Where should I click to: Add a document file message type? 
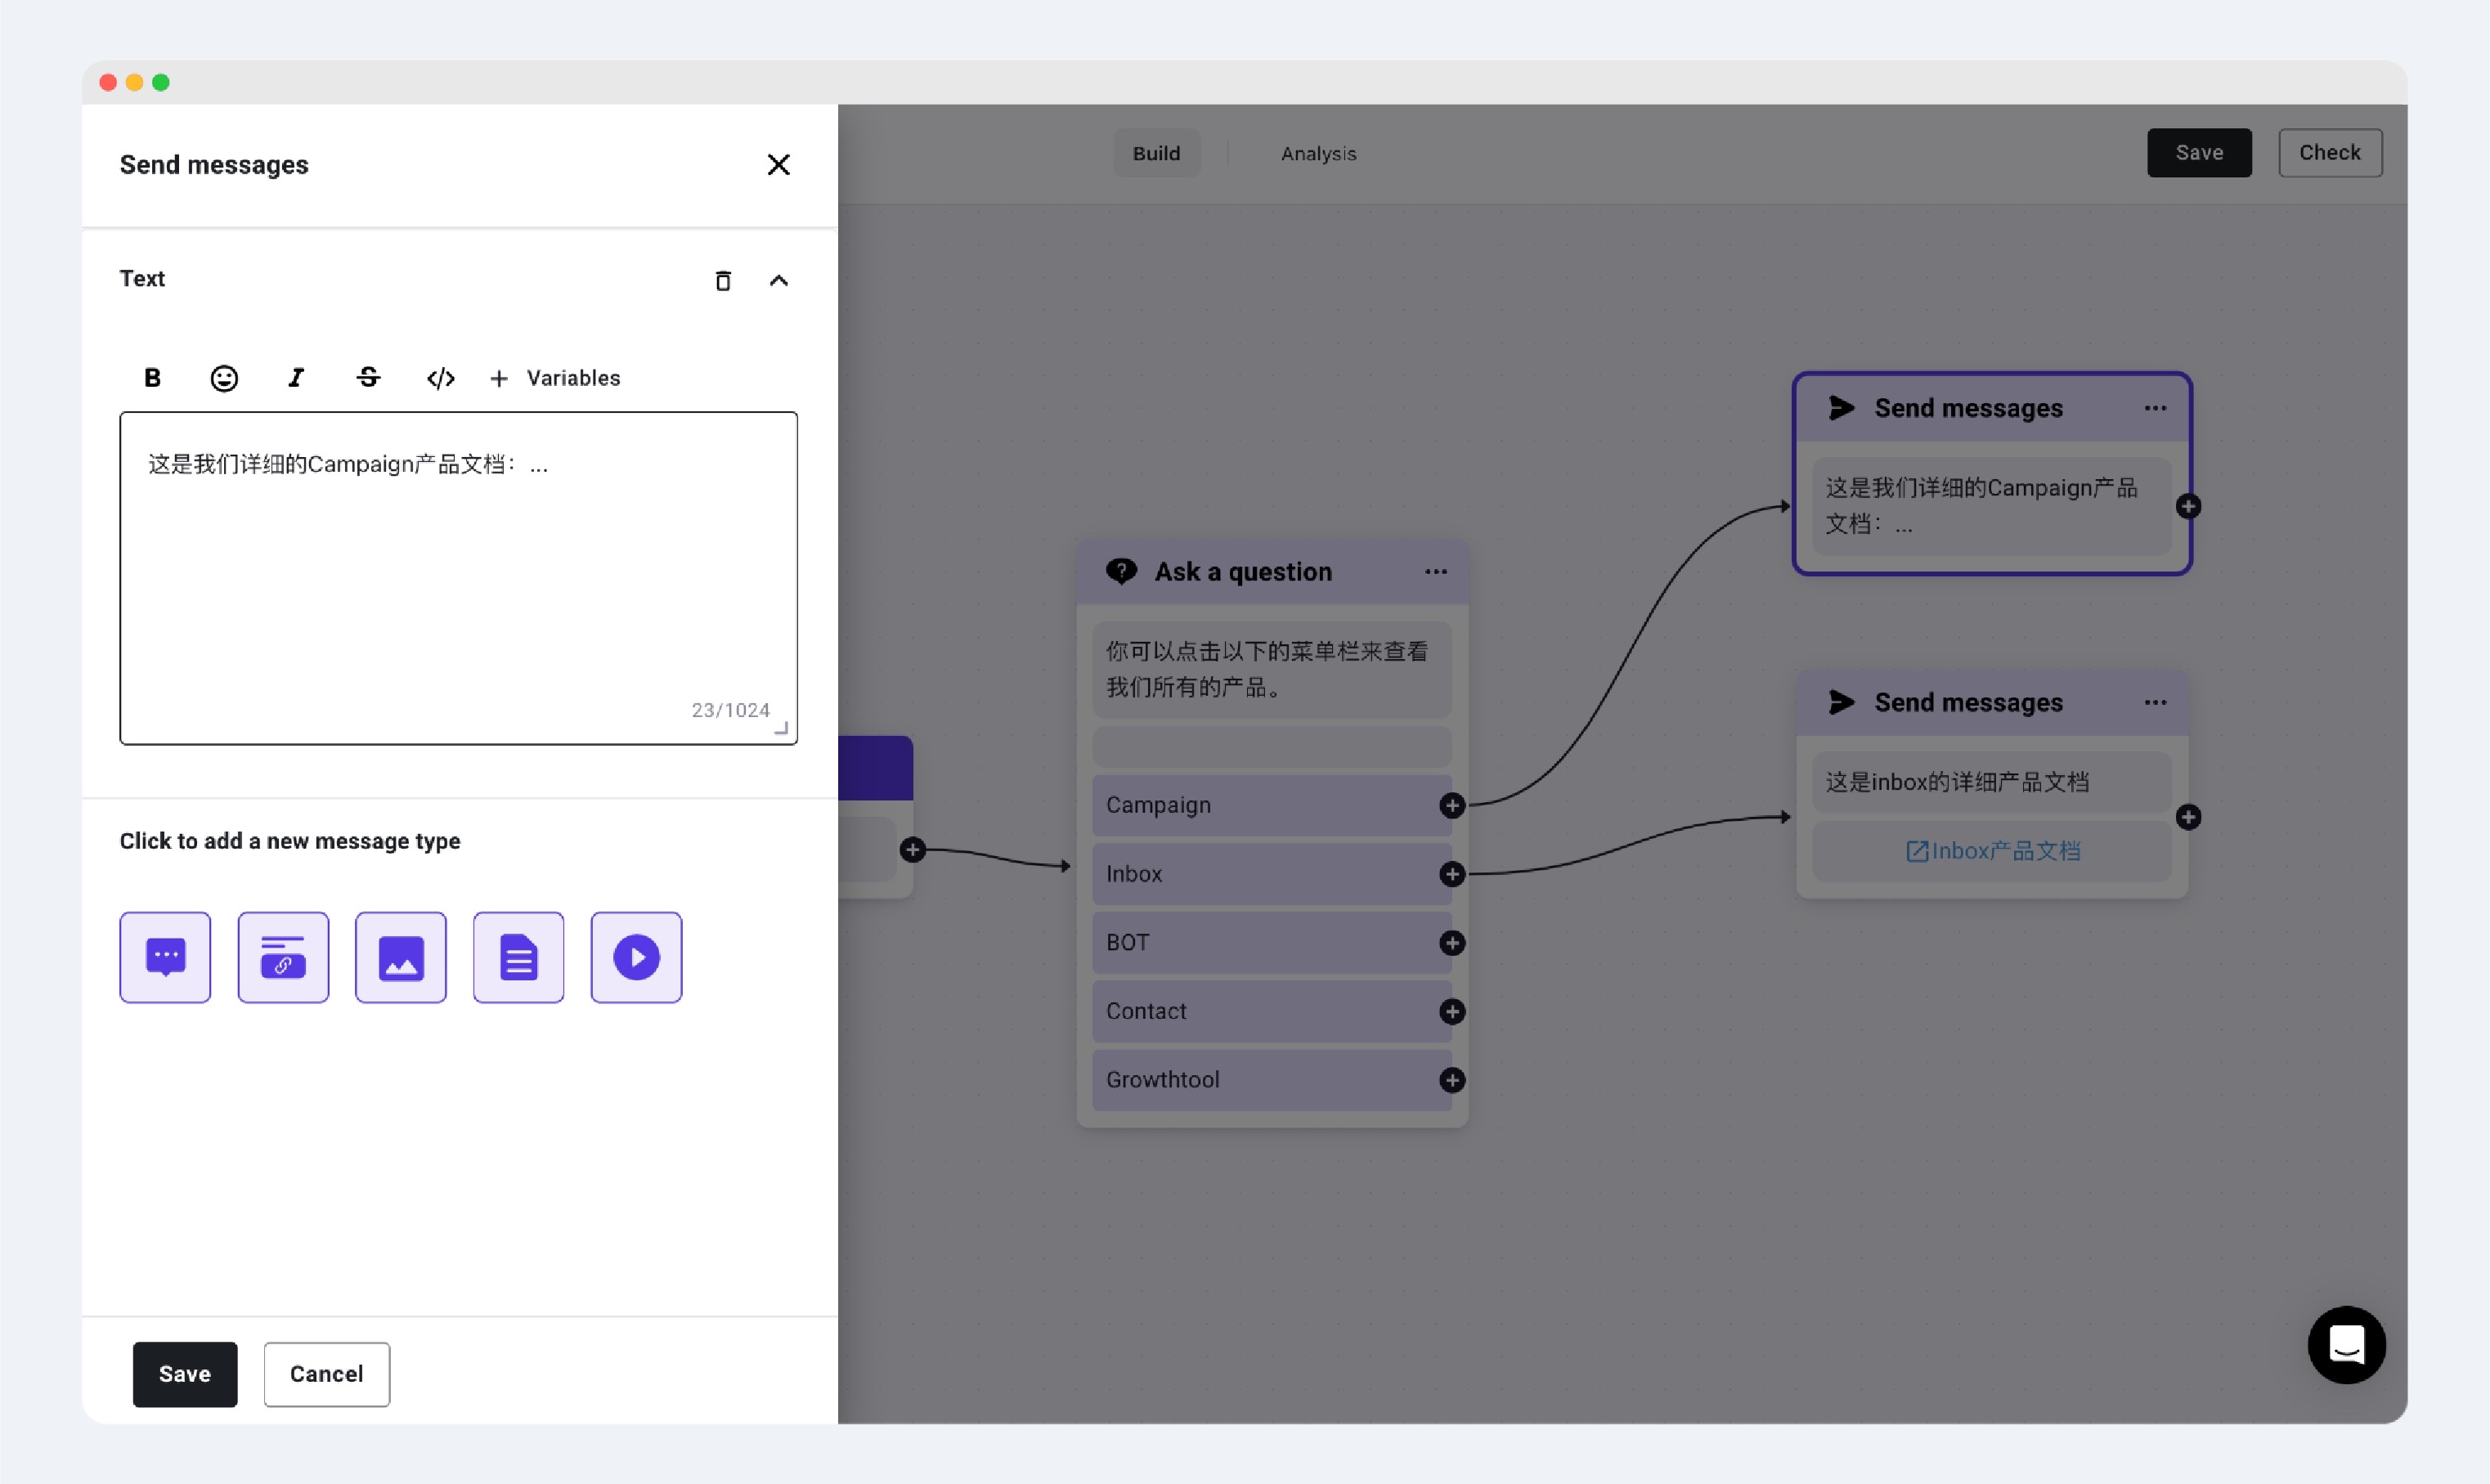point(518,957)
